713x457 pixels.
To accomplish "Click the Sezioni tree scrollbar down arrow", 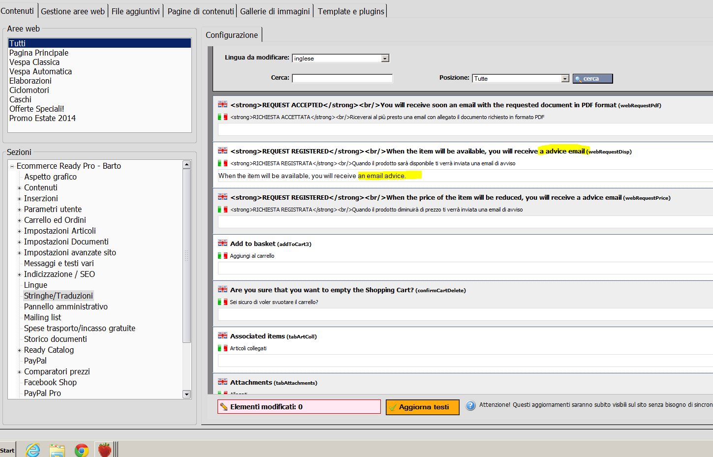I will [186, 394].
